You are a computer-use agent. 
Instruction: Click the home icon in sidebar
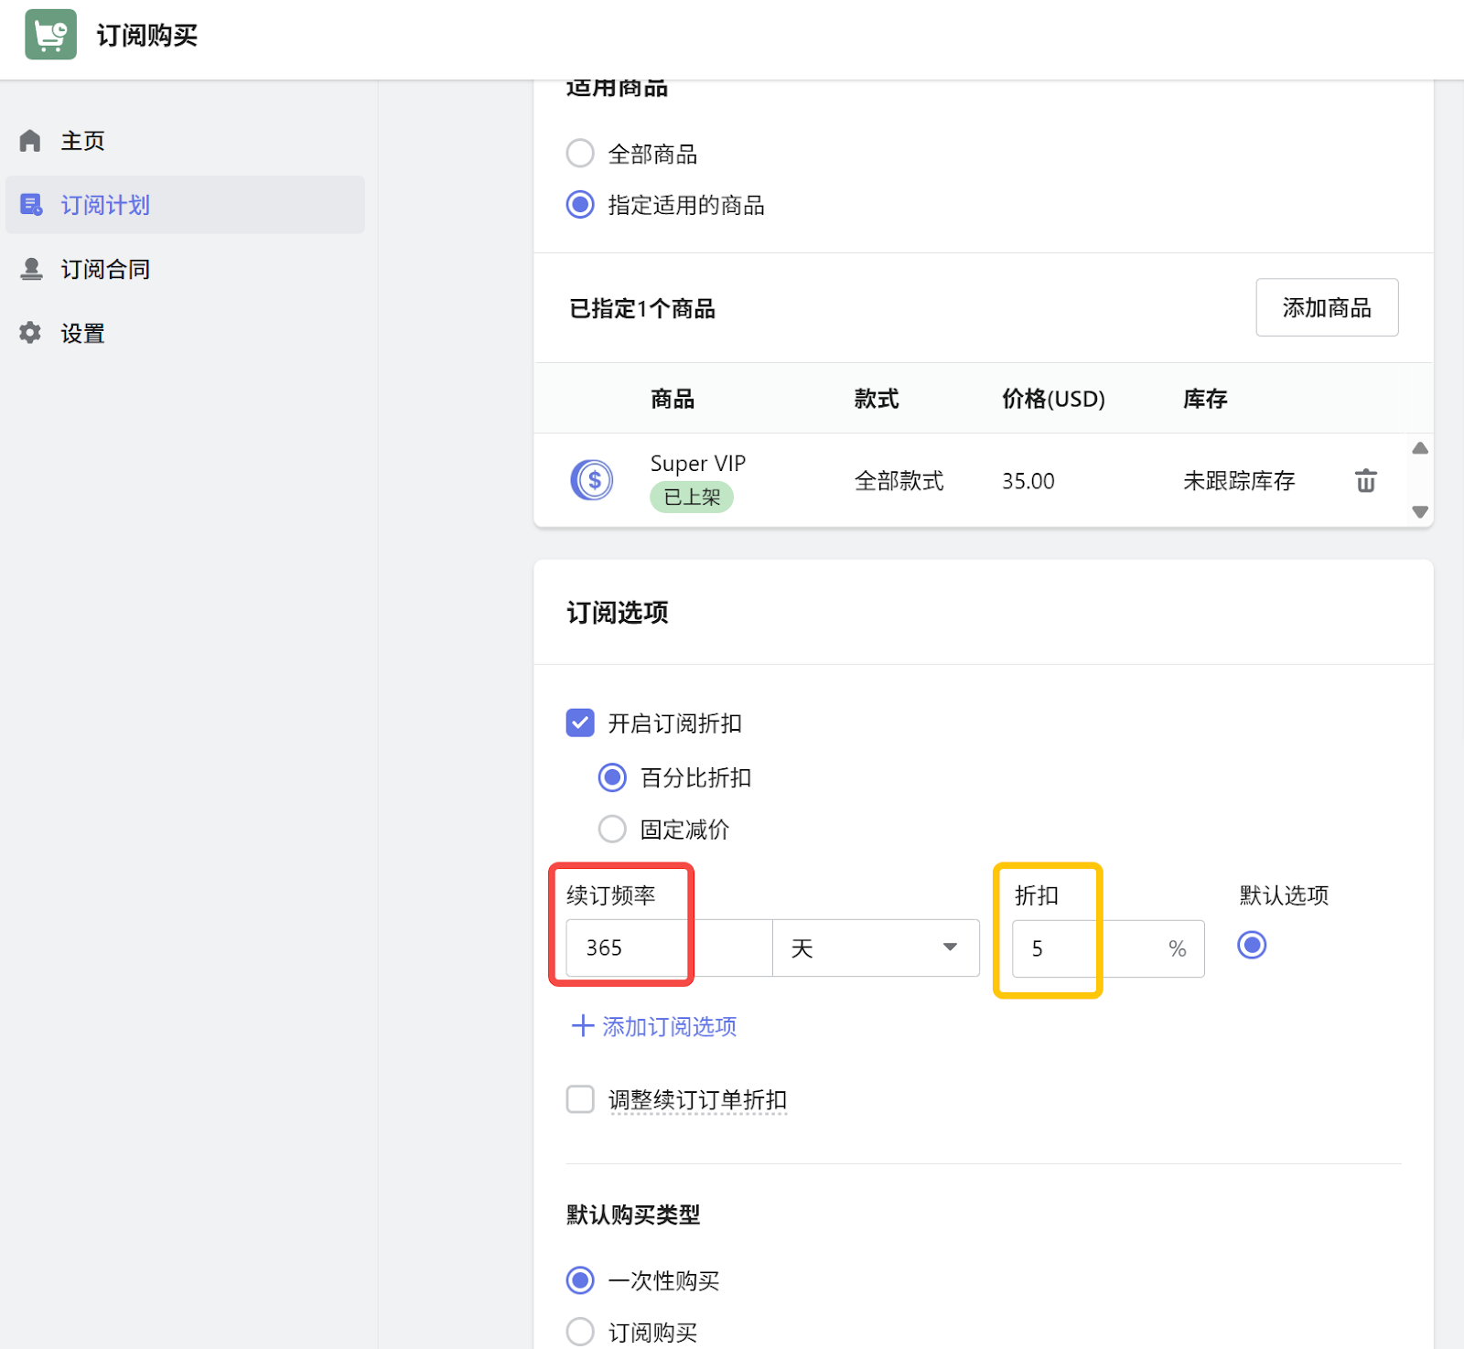click(x=30, y=141)
